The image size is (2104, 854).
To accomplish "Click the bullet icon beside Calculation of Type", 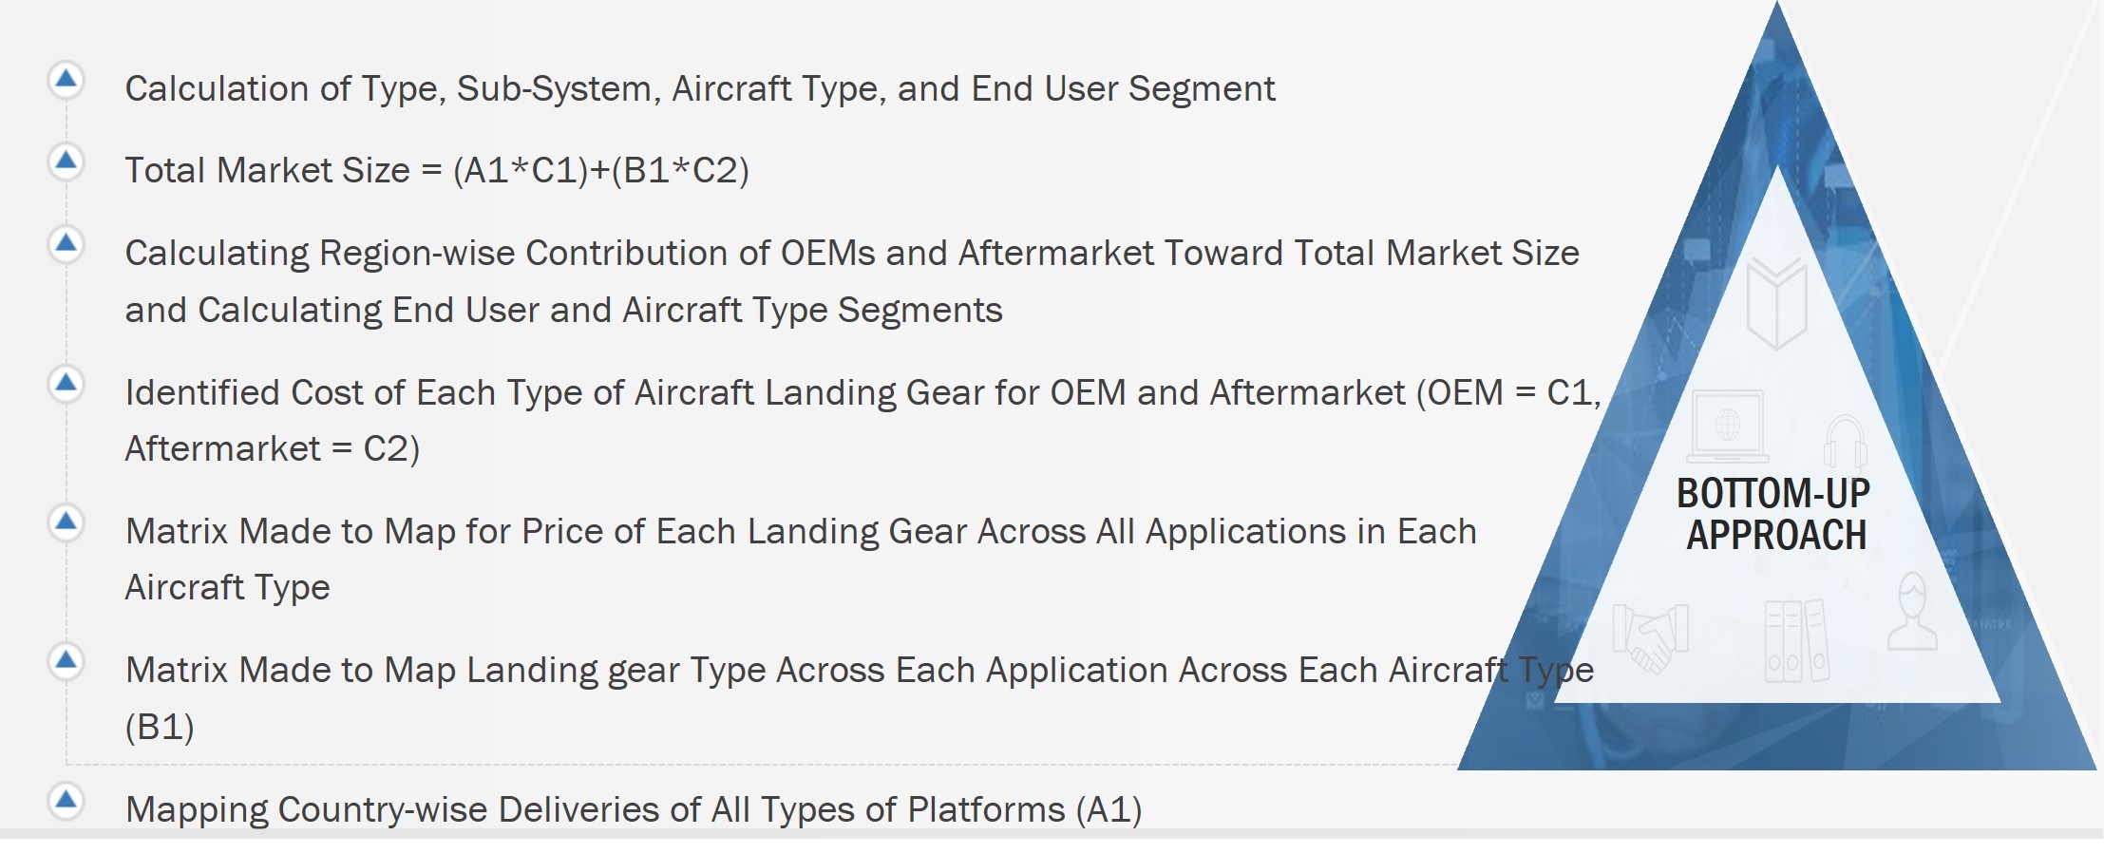I will tap(66, 80).
